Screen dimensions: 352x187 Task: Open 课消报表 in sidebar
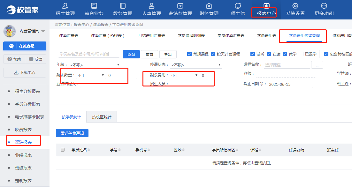coord(23,142)
